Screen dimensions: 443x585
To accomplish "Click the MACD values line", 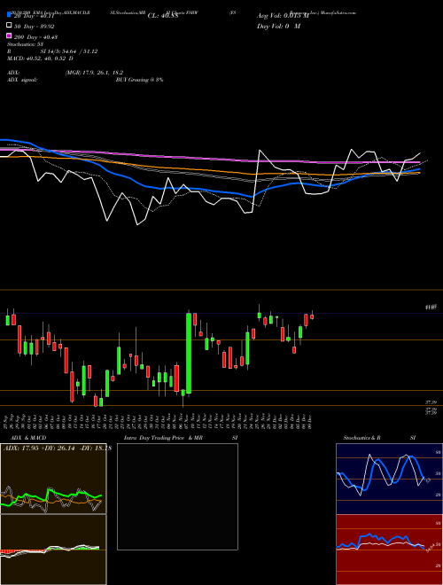I will point(40,58).
